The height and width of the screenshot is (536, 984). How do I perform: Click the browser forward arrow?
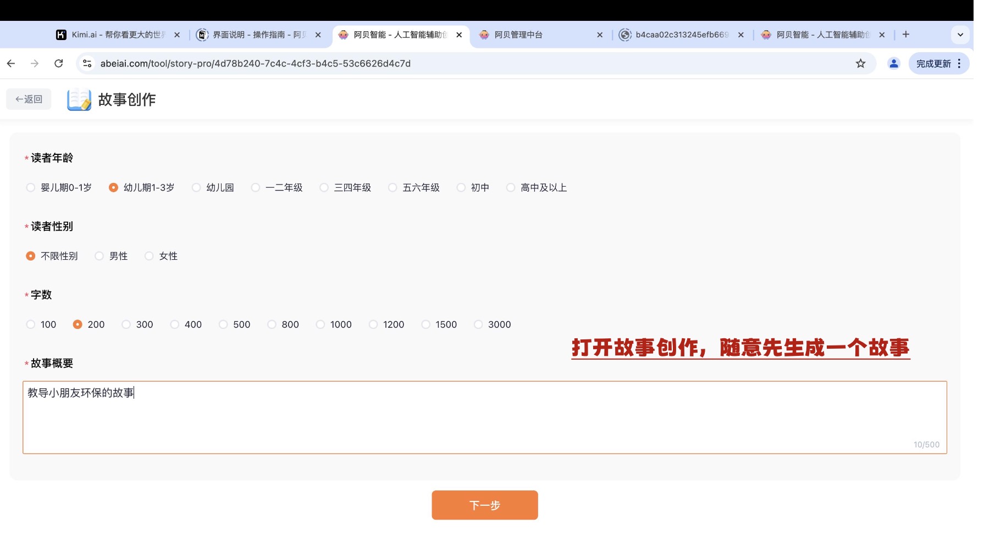point(35,64)
